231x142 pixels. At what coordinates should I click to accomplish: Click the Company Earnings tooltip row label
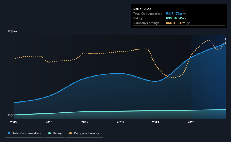pos(146,23)
